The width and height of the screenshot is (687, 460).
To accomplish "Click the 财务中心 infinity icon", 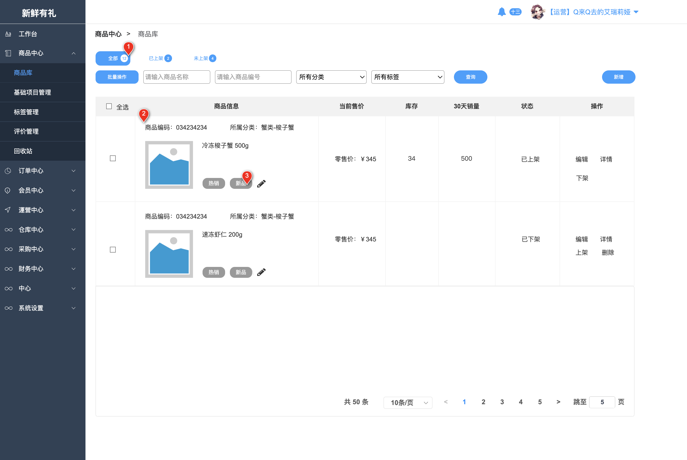I will 8,269.
